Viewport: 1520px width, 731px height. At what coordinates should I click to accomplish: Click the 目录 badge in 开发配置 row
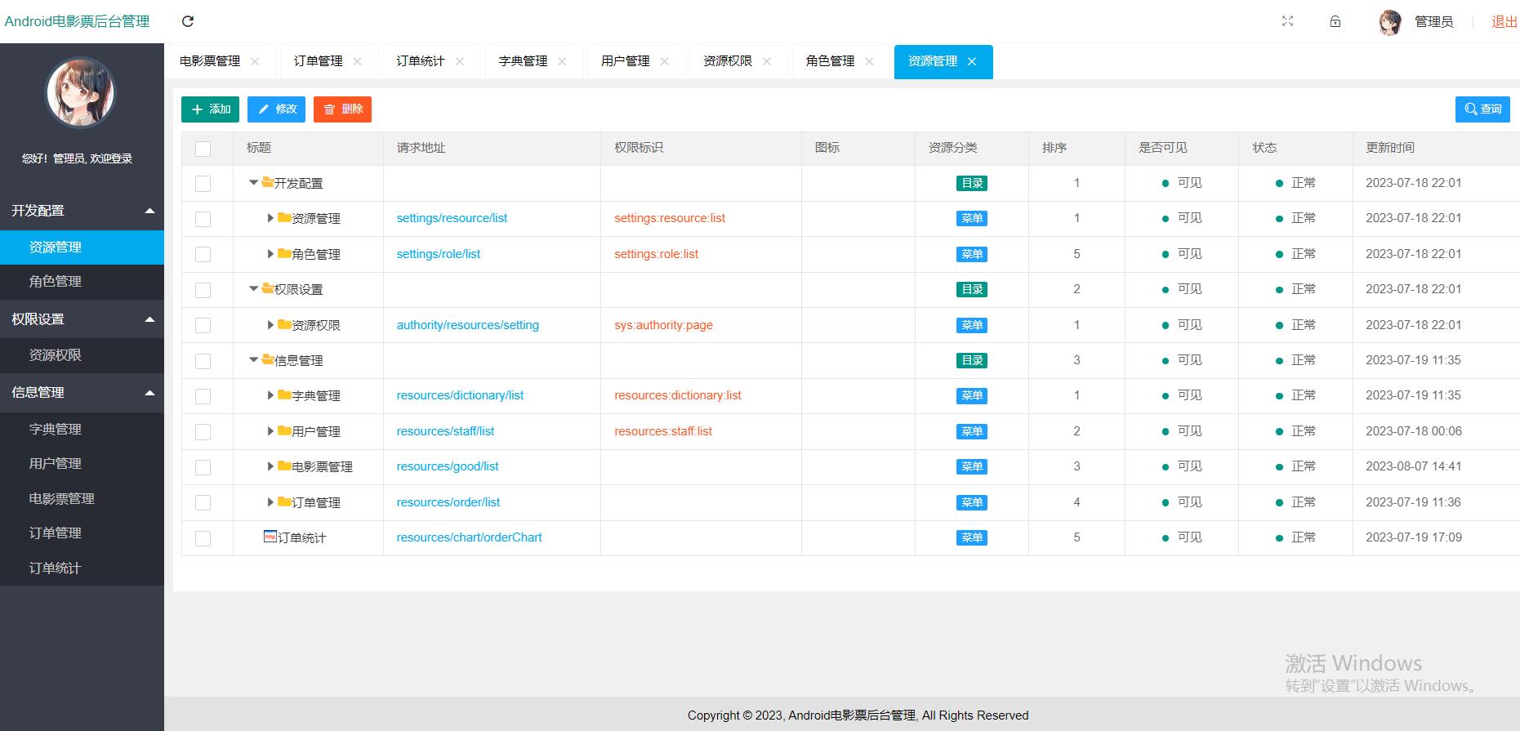tap(972, 183)
